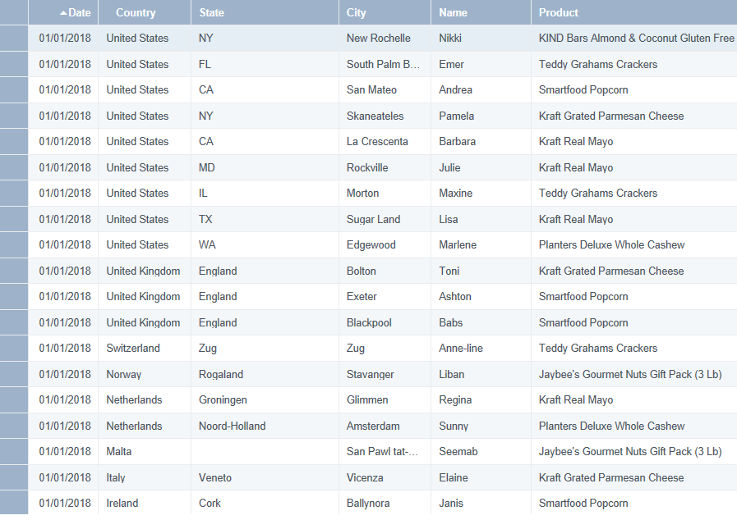Select the Switzerland country cell
Screen dimensions: 737x520
pyautogui.click(x=145, y=348)
